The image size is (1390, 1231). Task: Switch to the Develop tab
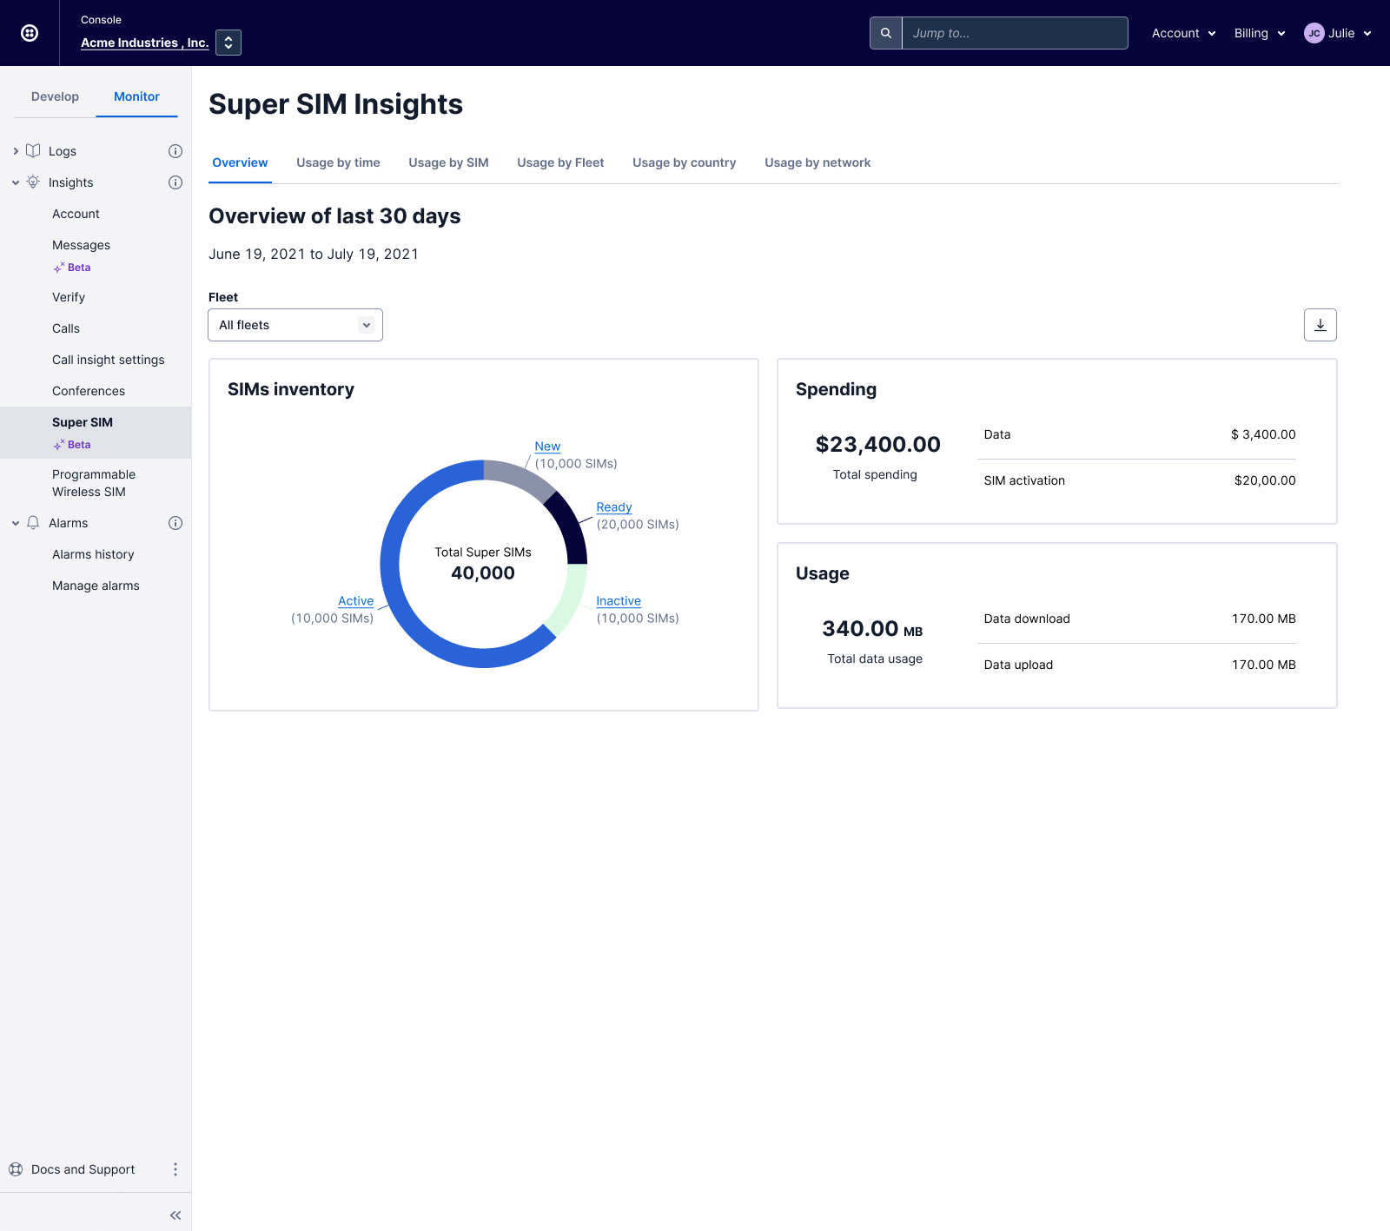coord(55,96)
